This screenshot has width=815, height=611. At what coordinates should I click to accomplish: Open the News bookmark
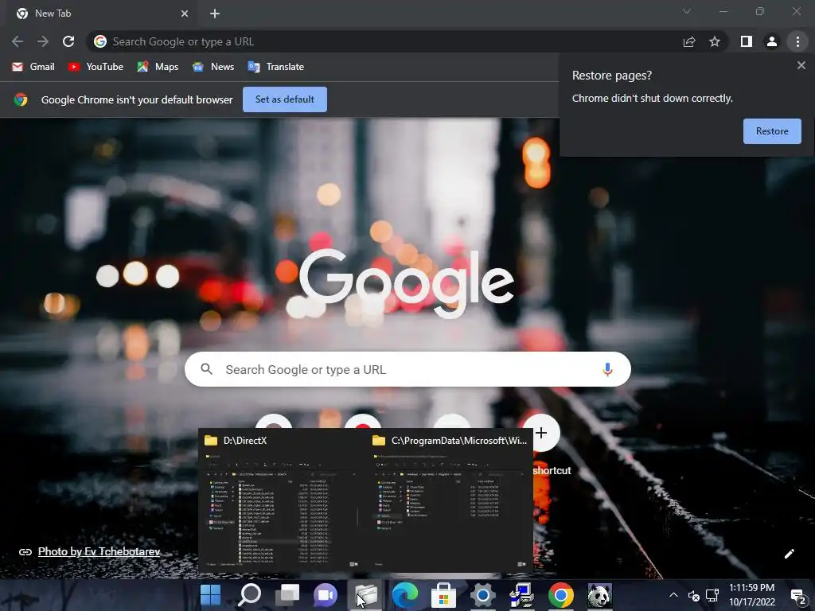pos(213,67)
